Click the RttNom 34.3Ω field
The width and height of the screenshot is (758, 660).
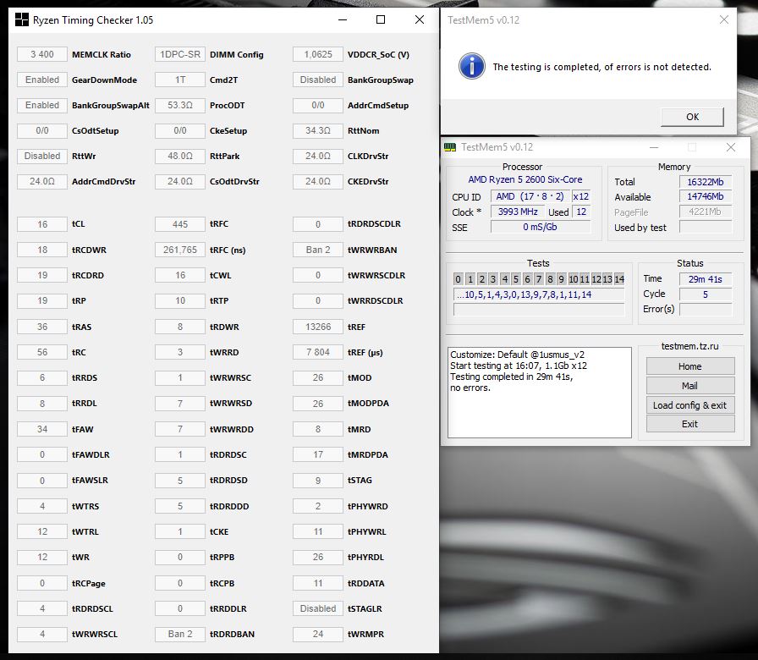point(317,130)
